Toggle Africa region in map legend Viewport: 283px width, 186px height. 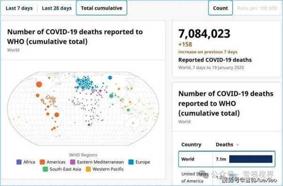pos(19,162)
